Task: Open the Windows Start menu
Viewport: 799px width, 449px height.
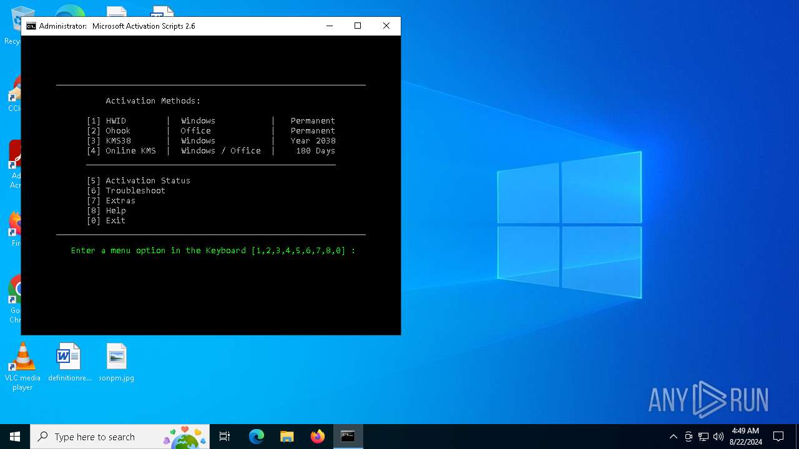Action: coord(15,437)
